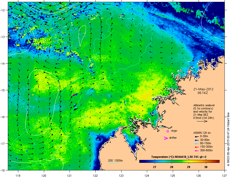Click the magenta 300-600m arrow legend symbol
Viewport: 230px width, 178px height.
tap(197, 151)
